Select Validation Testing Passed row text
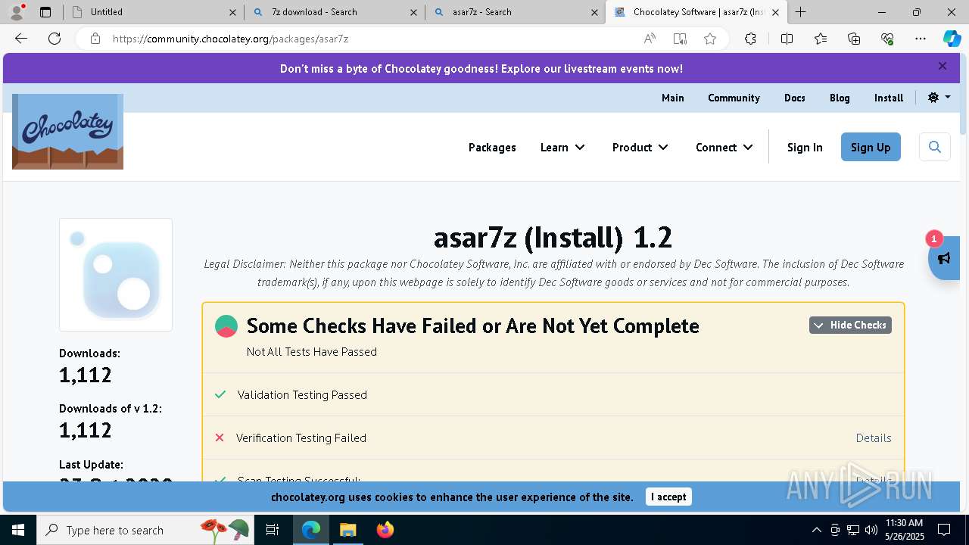The width and height of the screenshot is (969, 545). 302,394
